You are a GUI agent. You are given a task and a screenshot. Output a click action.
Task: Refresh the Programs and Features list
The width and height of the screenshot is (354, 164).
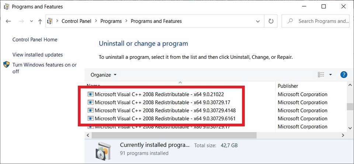(271, 21)
